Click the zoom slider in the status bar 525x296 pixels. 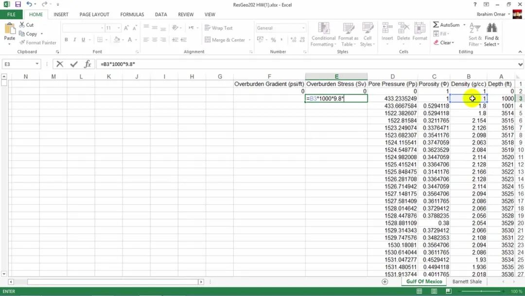coord(481,291)
